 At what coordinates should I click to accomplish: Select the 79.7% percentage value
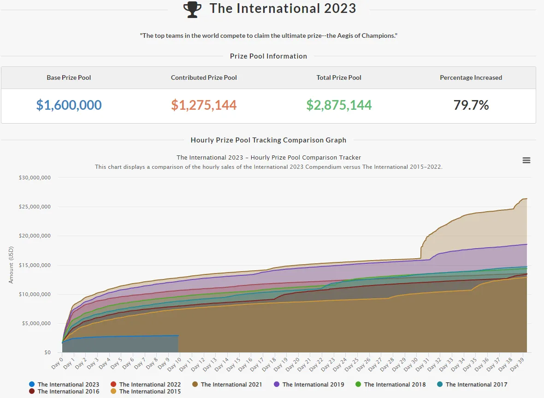point(471,105)
